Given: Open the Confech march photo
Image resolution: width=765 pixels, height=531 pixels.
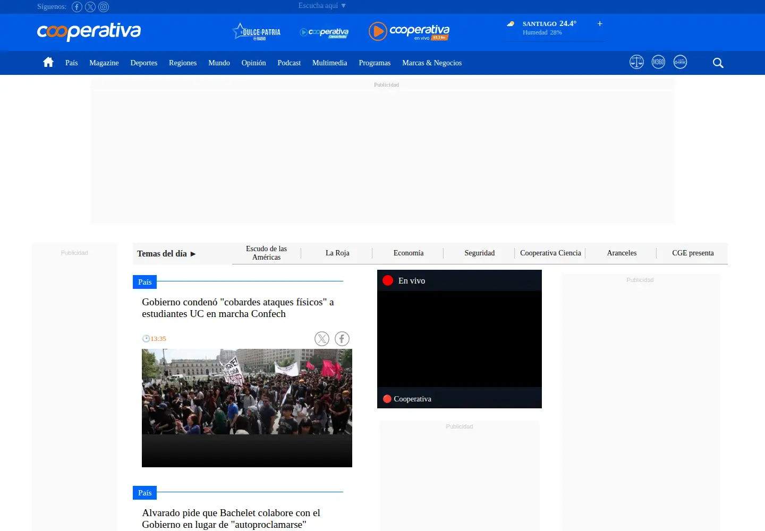Looking at the screenshot, I should [x=247, y=408].
